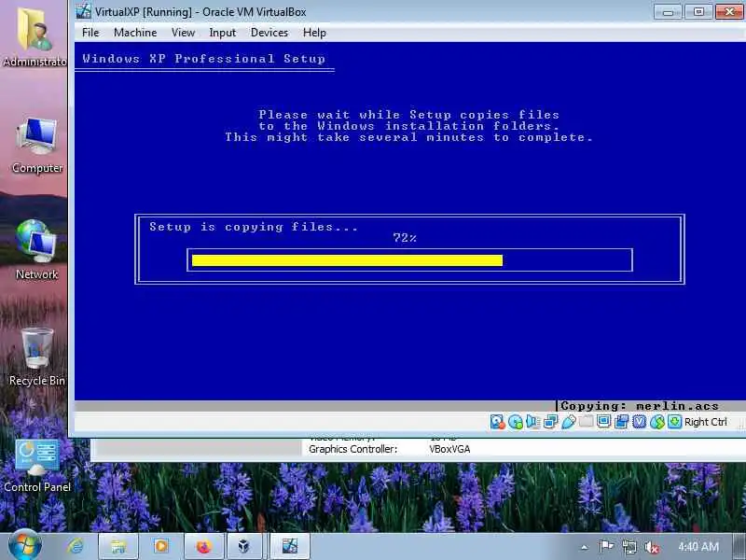
Task: Open the Input menu
Action: tap(222, 33)
